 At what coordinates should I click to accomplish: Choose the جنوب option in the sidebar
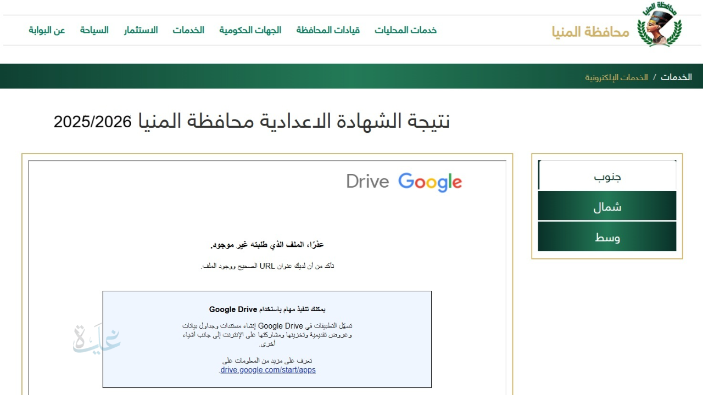pos(607,176)
